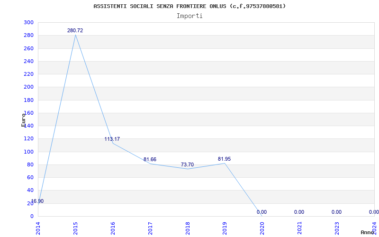The image size is (379, 237).
Task: Click the x-axis label 2015
Action: (x=75, y=228)
